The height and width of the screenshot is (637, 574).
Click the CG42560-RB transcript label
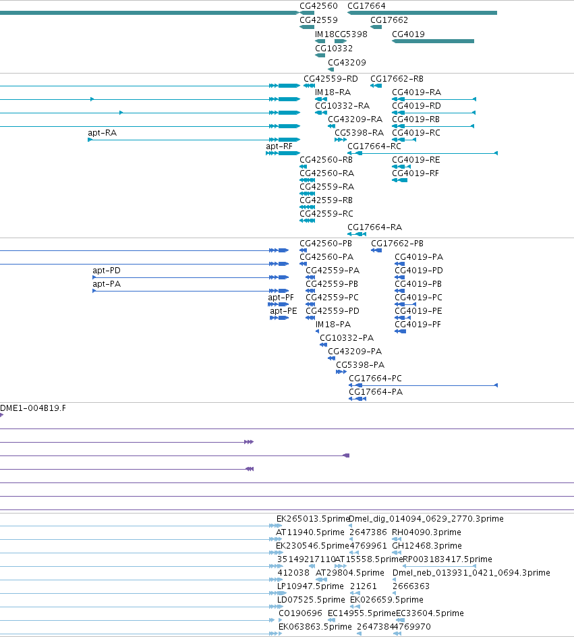326,160
